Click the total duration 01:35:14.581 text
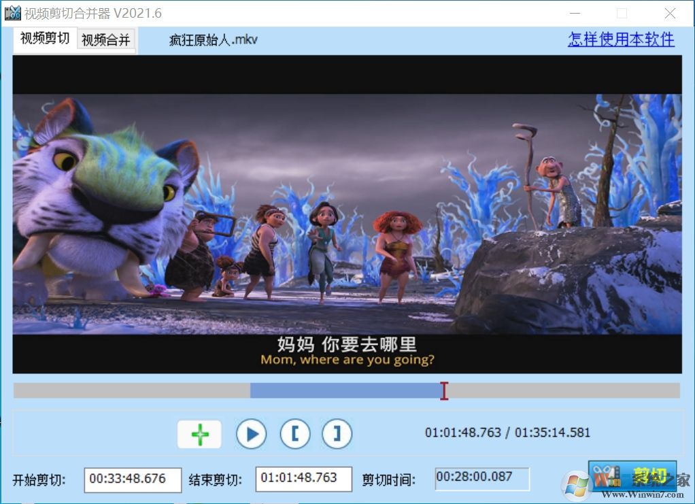 (x=552, y=433)
